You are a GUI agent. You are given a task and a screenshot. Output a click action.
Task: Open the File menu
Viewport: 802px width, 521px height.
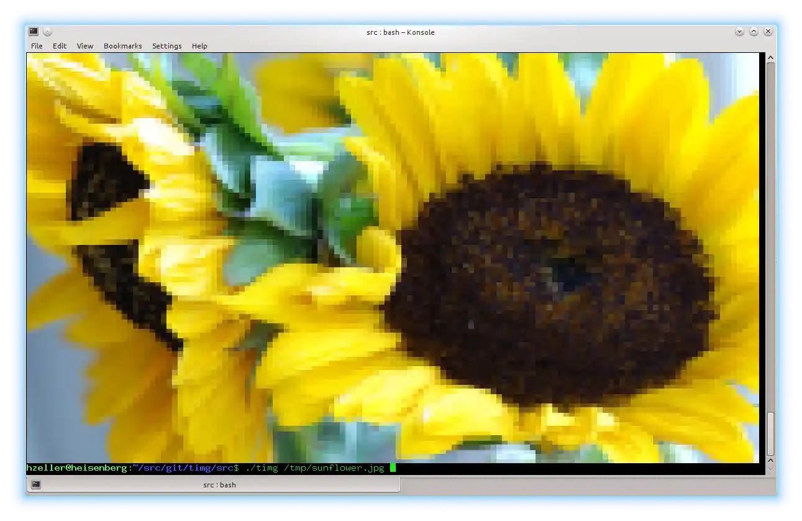coord(37,46)
